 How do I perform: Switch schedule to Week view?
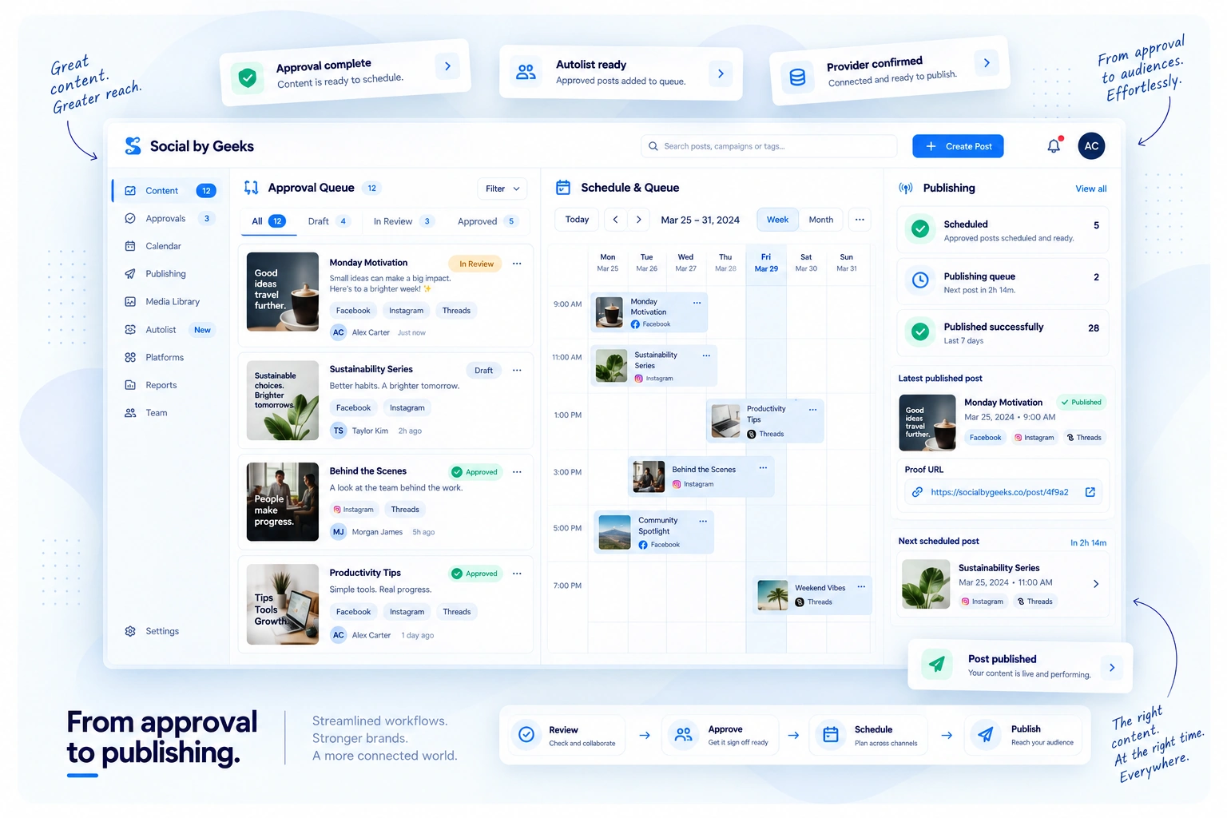pos(777,220)
